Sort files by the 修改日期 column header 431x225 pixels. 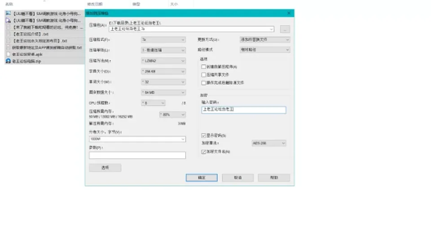pyautogui.click(x=95, y=4)
